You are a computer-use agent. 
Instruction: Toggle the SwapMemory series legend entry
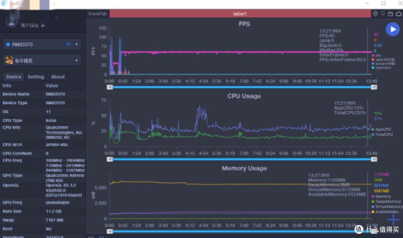pos(386,201)
